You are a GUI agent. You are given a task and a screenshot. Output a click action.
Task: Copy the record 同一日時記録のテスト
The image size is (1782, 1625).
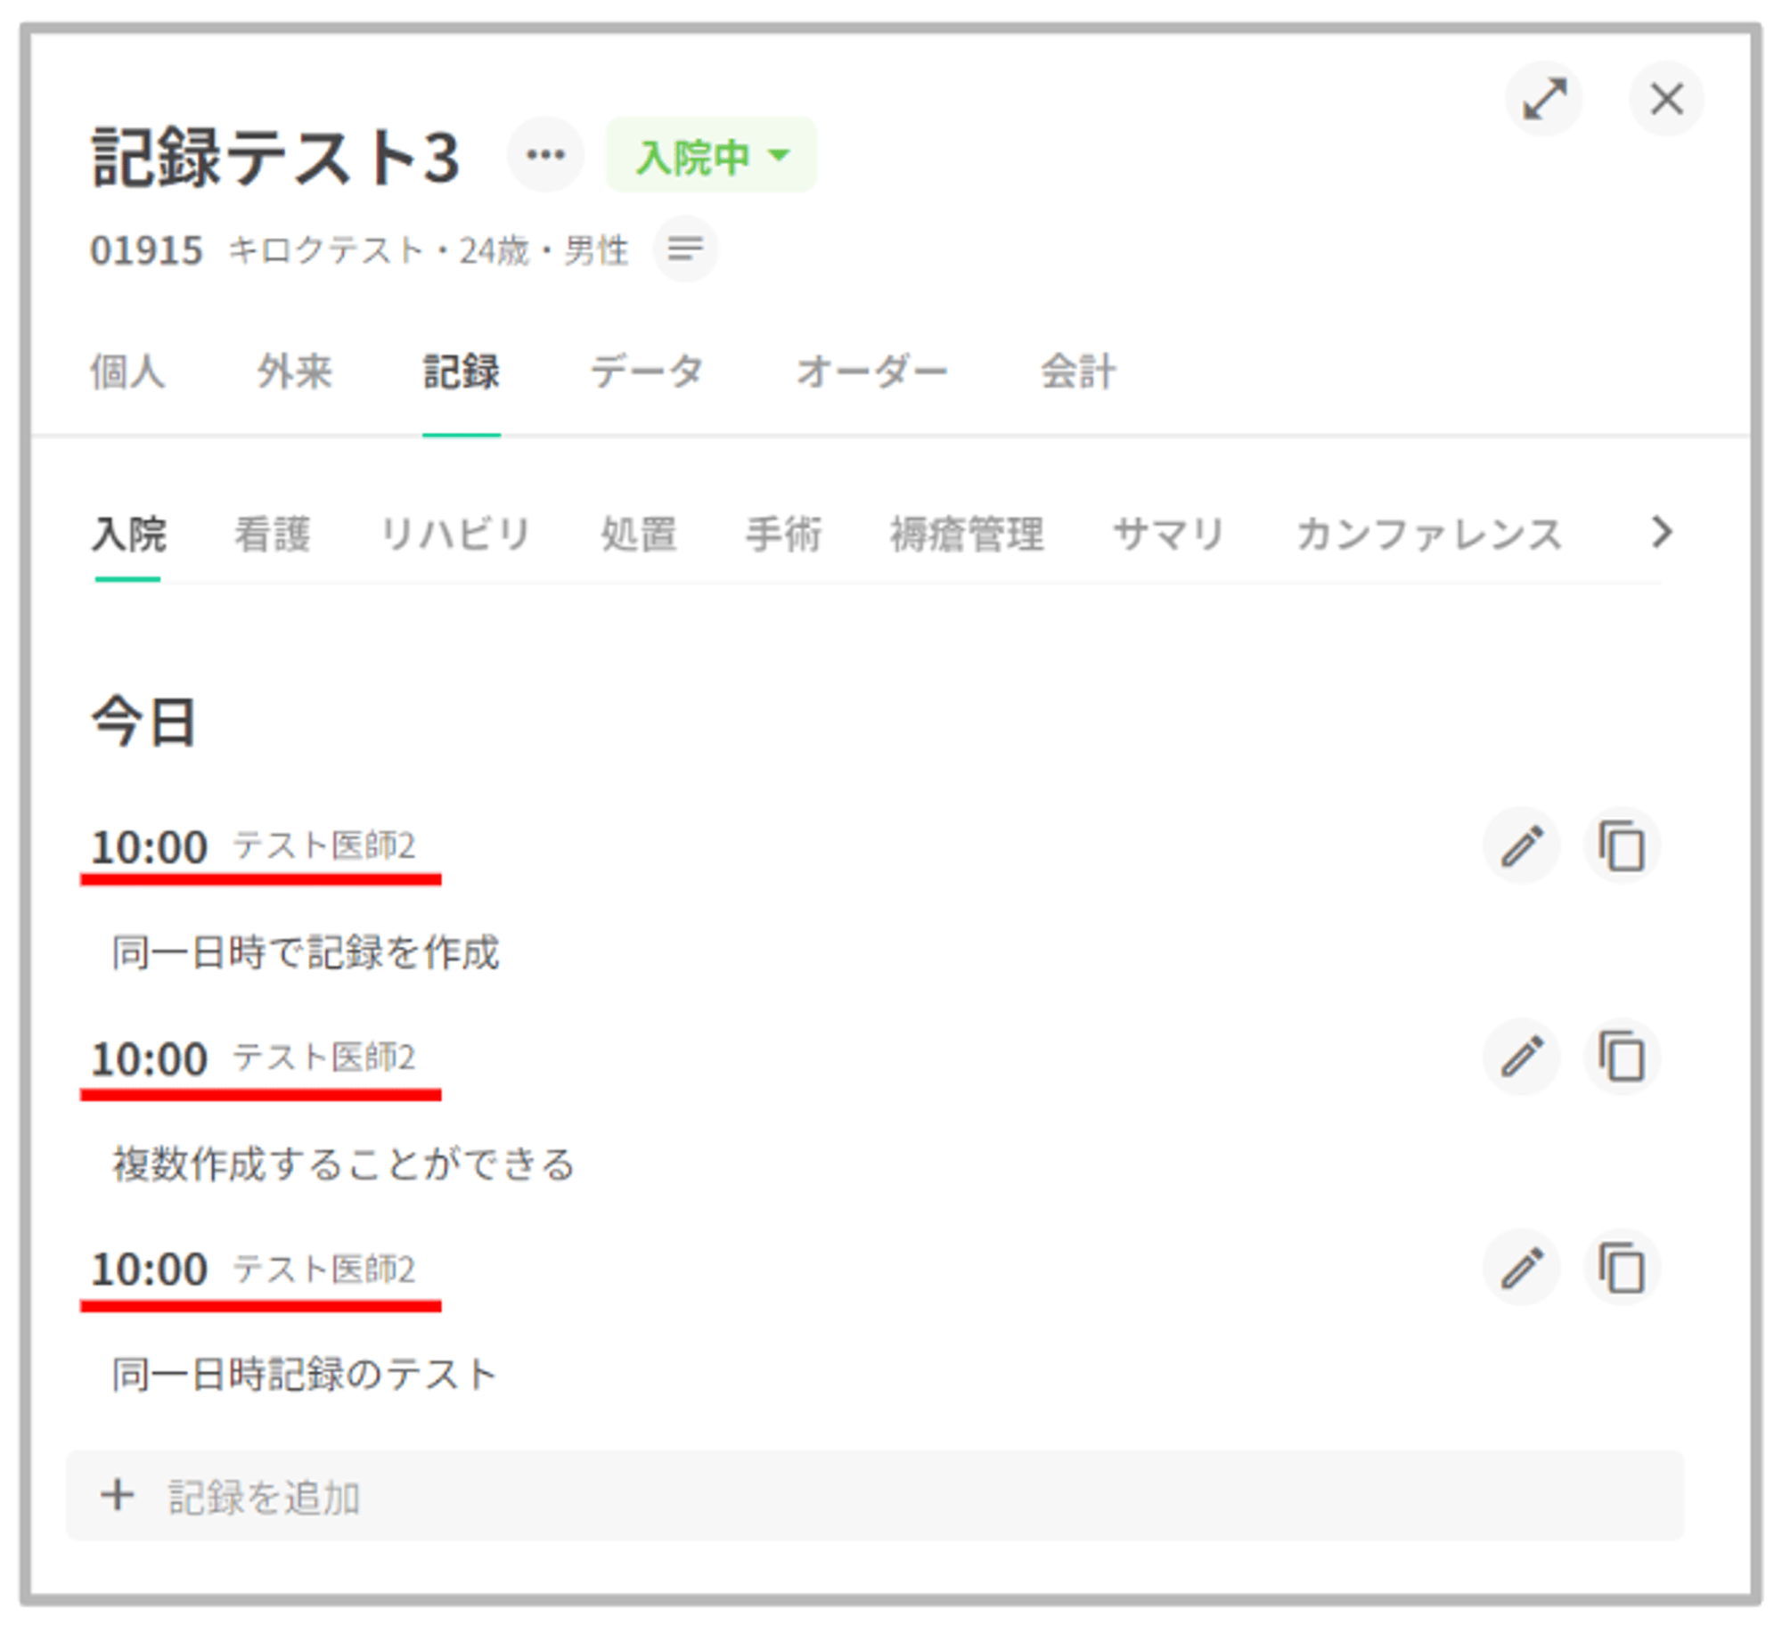1622,1268
